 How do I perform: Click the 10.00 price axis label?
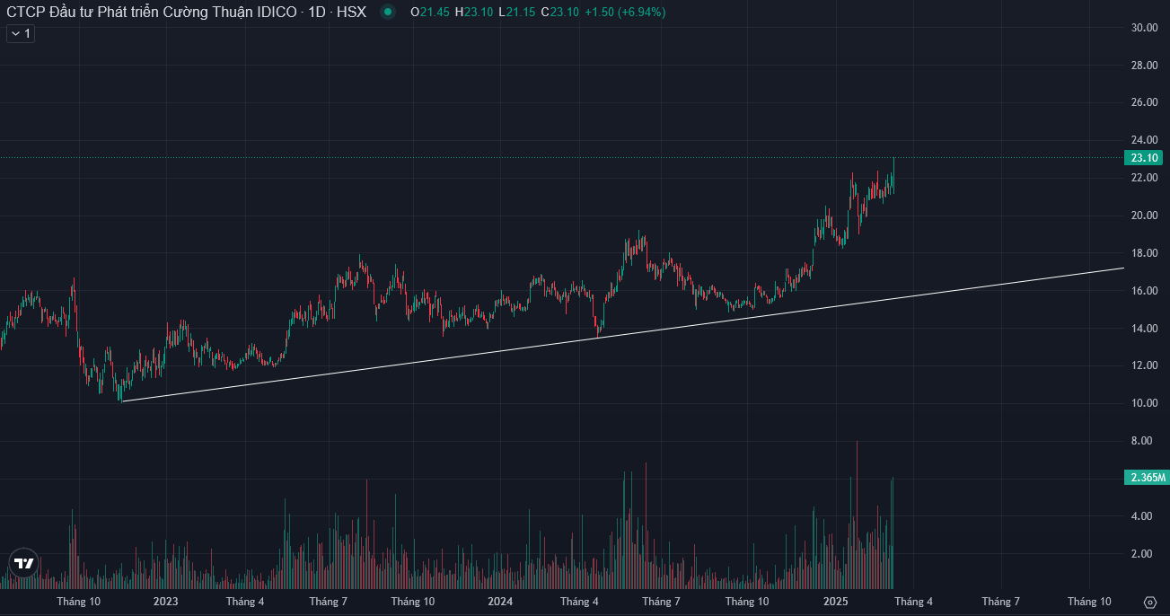click(1144, 403)
